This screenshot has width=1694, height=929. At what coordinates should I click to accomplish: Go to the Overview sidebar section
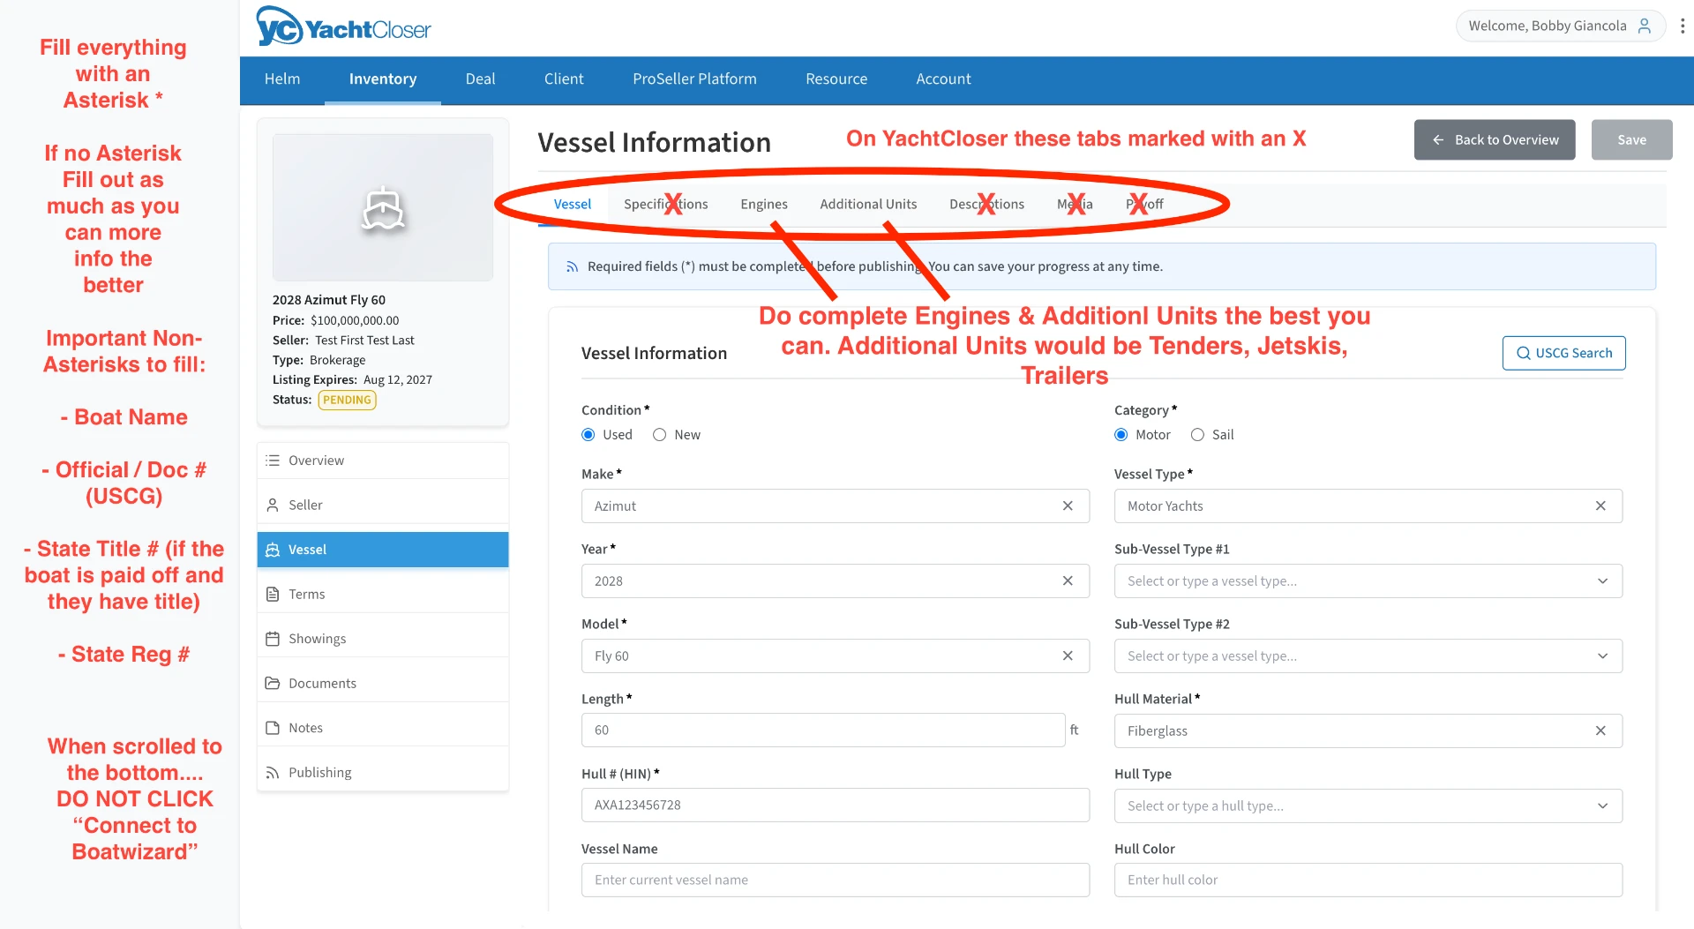383,461
